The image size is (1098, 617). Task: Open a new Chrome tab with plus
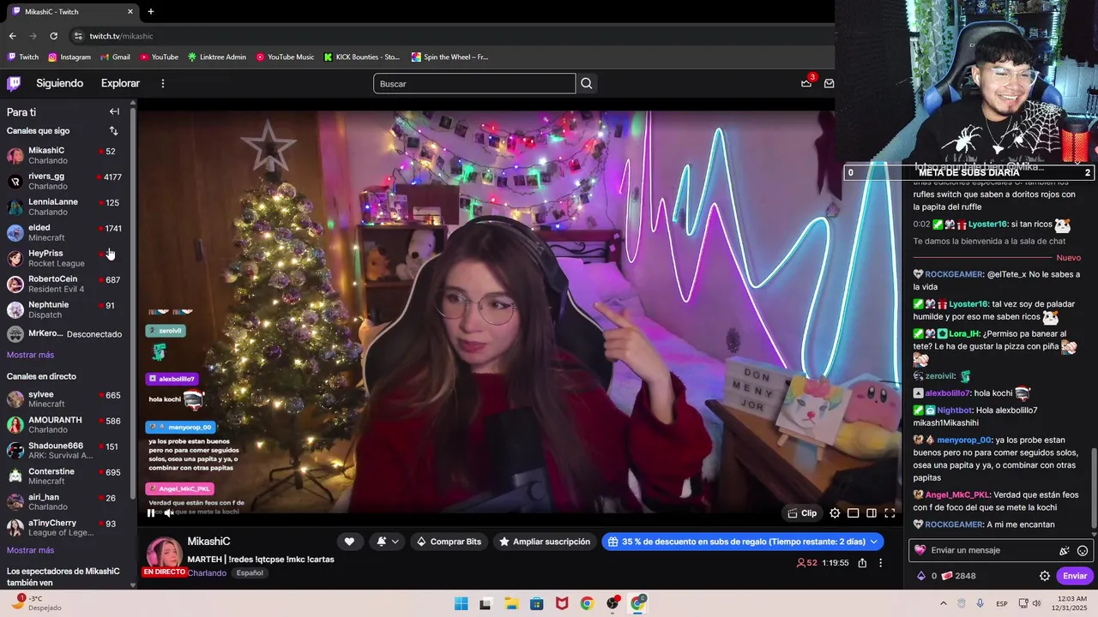point(151,12)
